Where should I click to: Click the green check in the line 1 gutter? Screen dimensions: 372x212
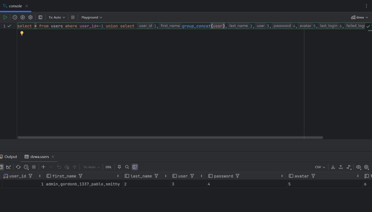click(9, 26)
